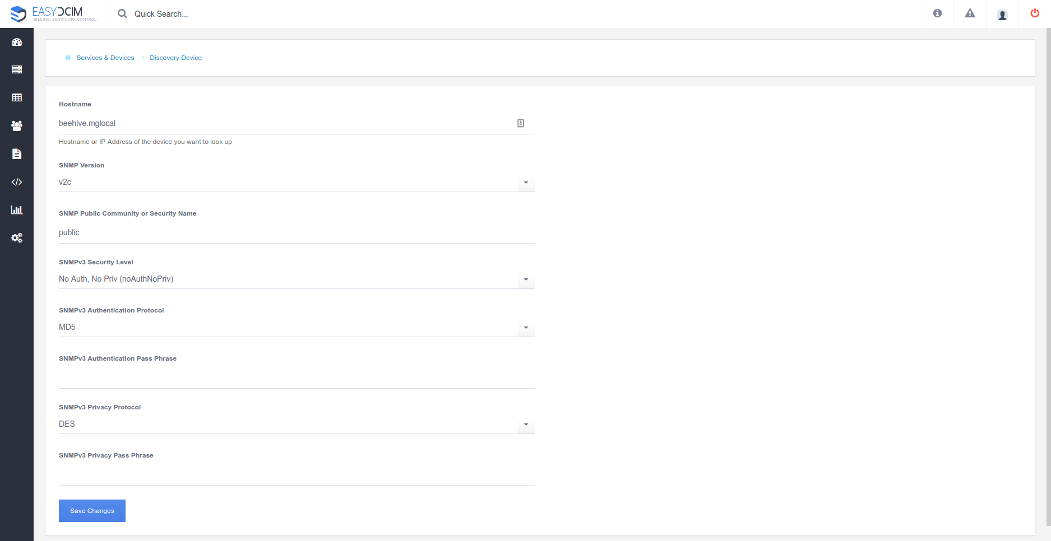Open the users group icon in sidebar
The image size is (1051, 541).
point(17,126)
